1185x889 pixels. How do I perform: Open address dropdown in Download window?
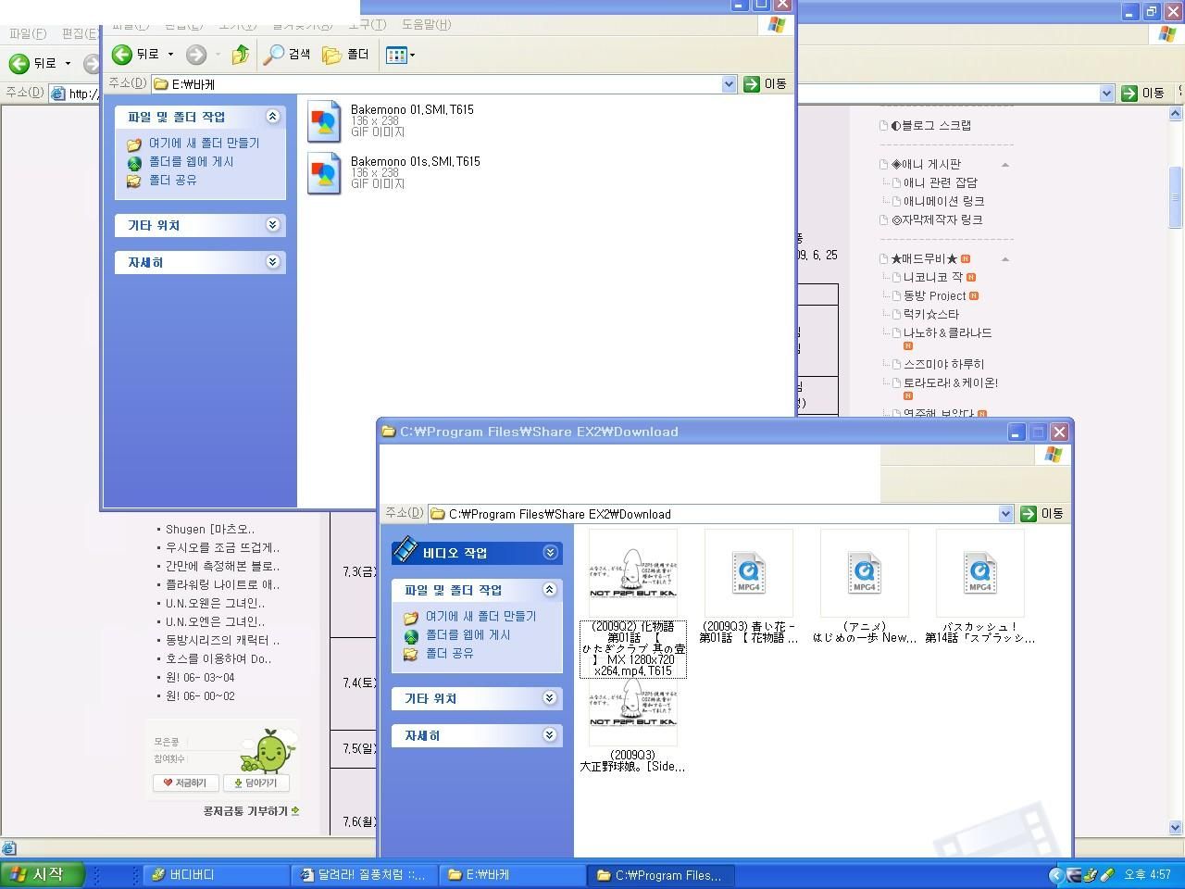(x=1006, y=514)
